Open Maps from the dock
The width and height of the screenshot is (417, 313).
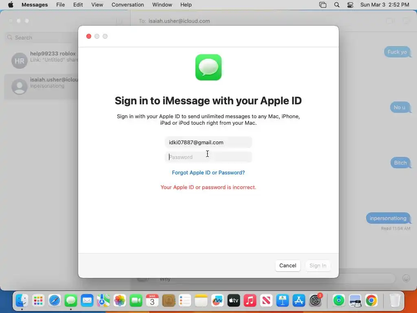pyautogui.click(x=103, y=301)
